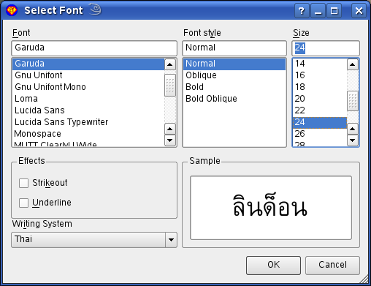Image resolution: width=371 pixels, height=286 pixels.
Task: Close the Select Font dialog
Action: tap(359, 11)
